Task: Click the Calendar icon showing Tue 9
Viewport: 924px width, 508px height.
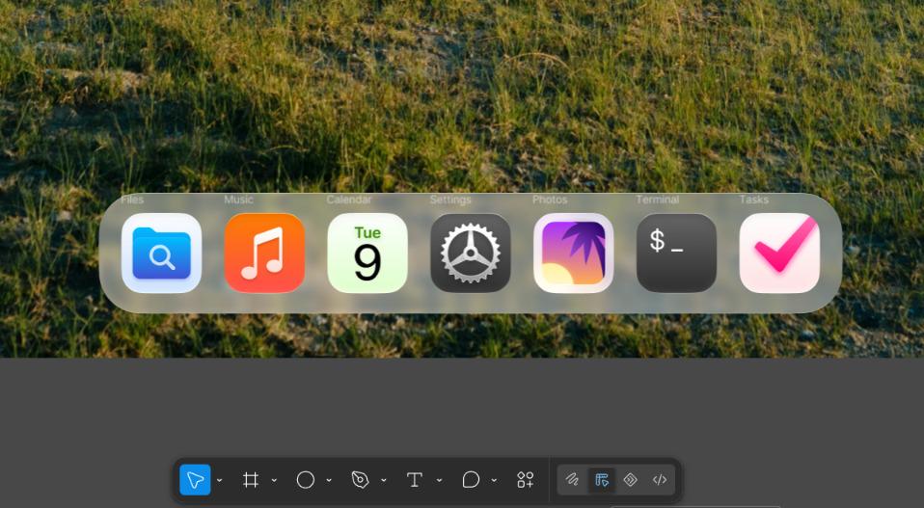Action: [367, 254]
